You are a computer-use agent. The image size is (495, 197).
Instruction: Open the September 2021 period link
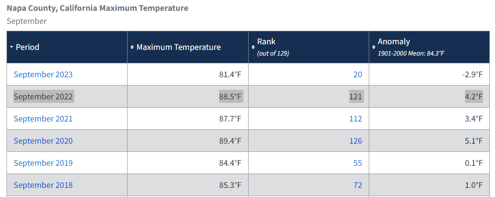(43, 118)
